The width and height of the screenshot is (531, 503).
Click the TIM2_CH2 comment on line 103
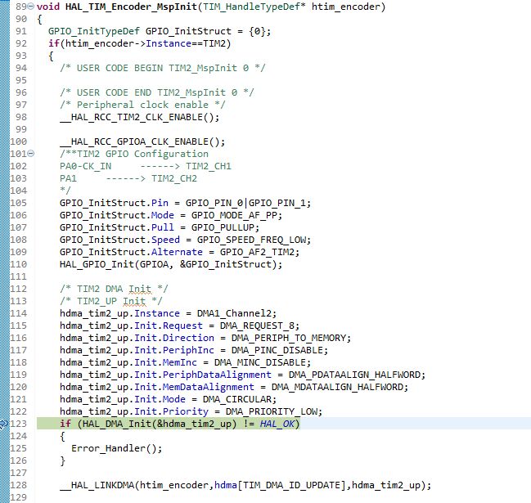pyautogui.click(x=174, y=178)
